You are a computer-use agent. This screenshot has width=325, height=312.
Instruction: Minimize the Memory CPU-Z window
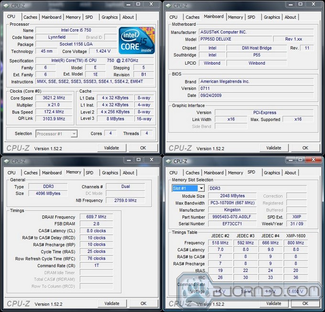129,160
